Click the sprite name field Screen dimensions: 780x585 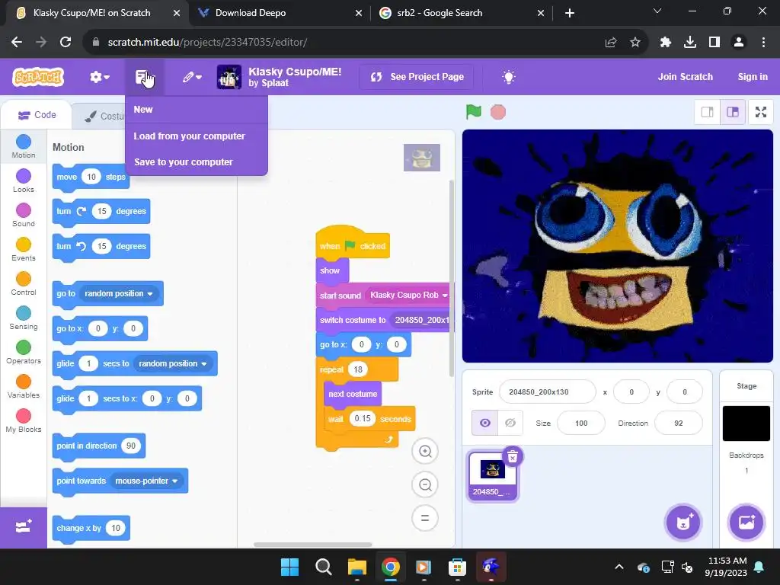pyautogui.click(x=547, y=392)
